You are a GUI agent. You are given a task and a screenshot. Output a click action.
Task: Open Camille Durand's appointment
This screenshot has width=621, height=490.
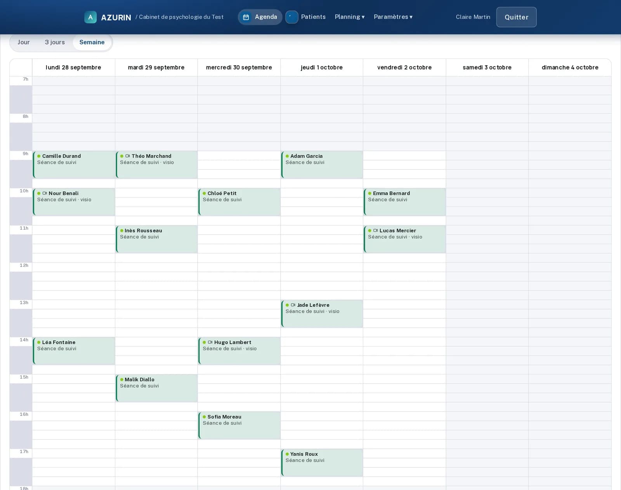coord(74,164)
